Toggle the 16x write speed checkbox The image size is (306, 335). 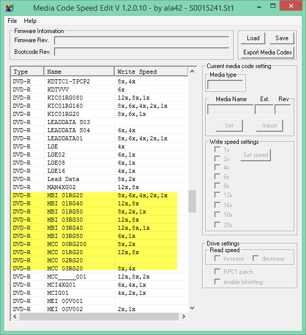[x=217, y=205]
